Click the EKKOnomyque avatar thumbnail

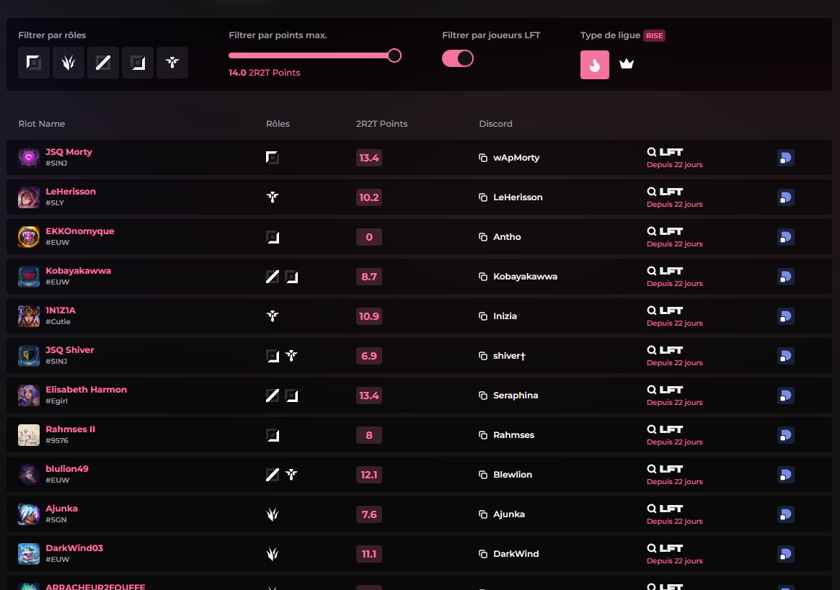(x=29, y=237)
